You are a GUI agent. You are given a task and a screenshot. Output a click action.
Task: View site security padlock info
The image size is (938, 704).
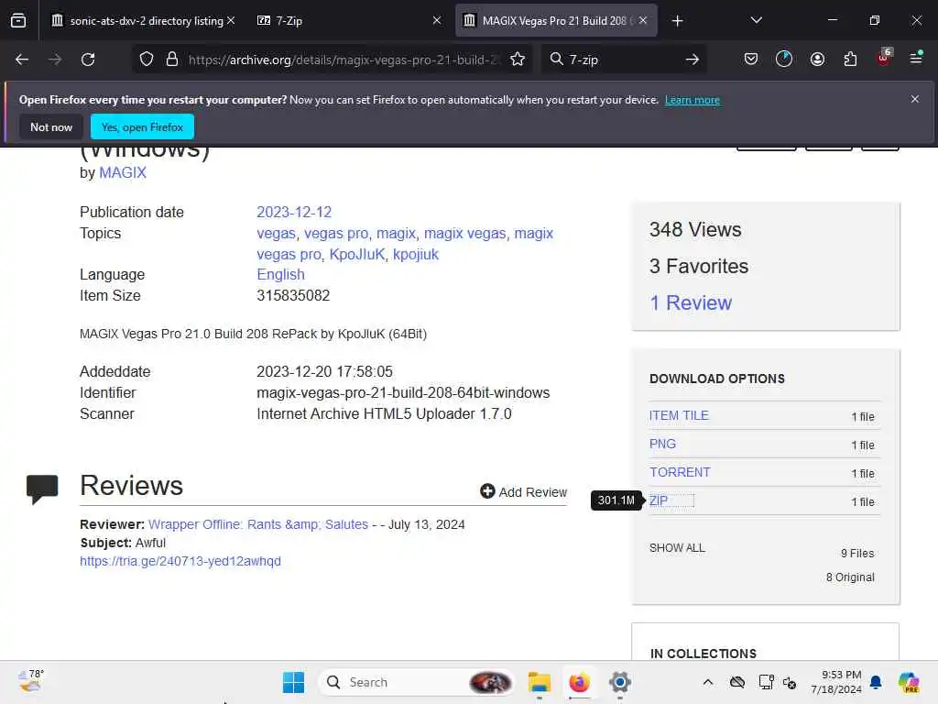click(x=172, y=60)
